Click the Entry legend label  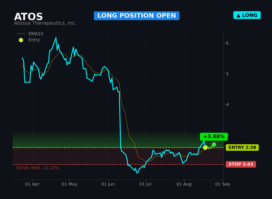[x=34, y=40]
